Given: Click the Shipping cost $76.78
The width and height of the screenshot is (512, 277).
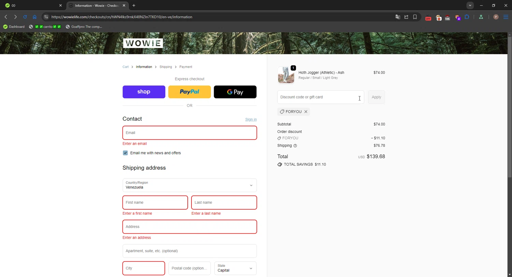Looking at the screenshot, I should point(379,145).
